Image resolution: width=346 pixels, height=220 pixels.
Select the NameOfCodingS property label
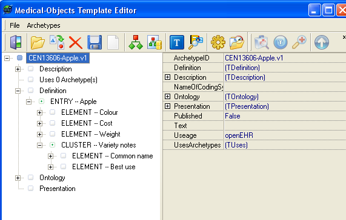click(198, 87)
